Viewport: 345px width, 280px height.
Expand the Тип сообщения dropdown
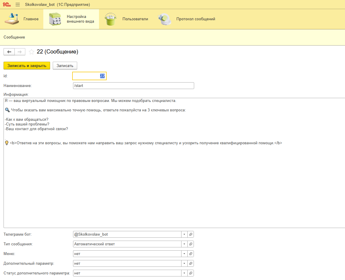pos(184,244)
